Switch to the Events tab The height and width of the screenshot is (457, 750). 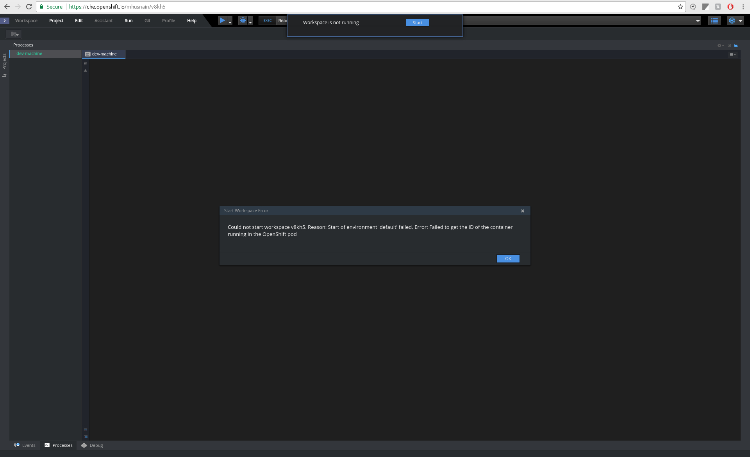coord(25,445)
